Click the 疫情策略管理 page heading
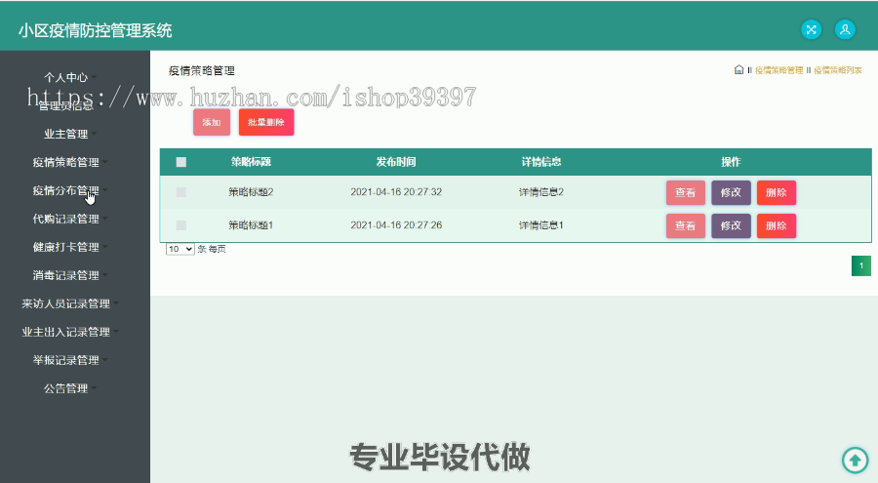The width and height of the screenshot is (878, 483). (x=202, y=70)
